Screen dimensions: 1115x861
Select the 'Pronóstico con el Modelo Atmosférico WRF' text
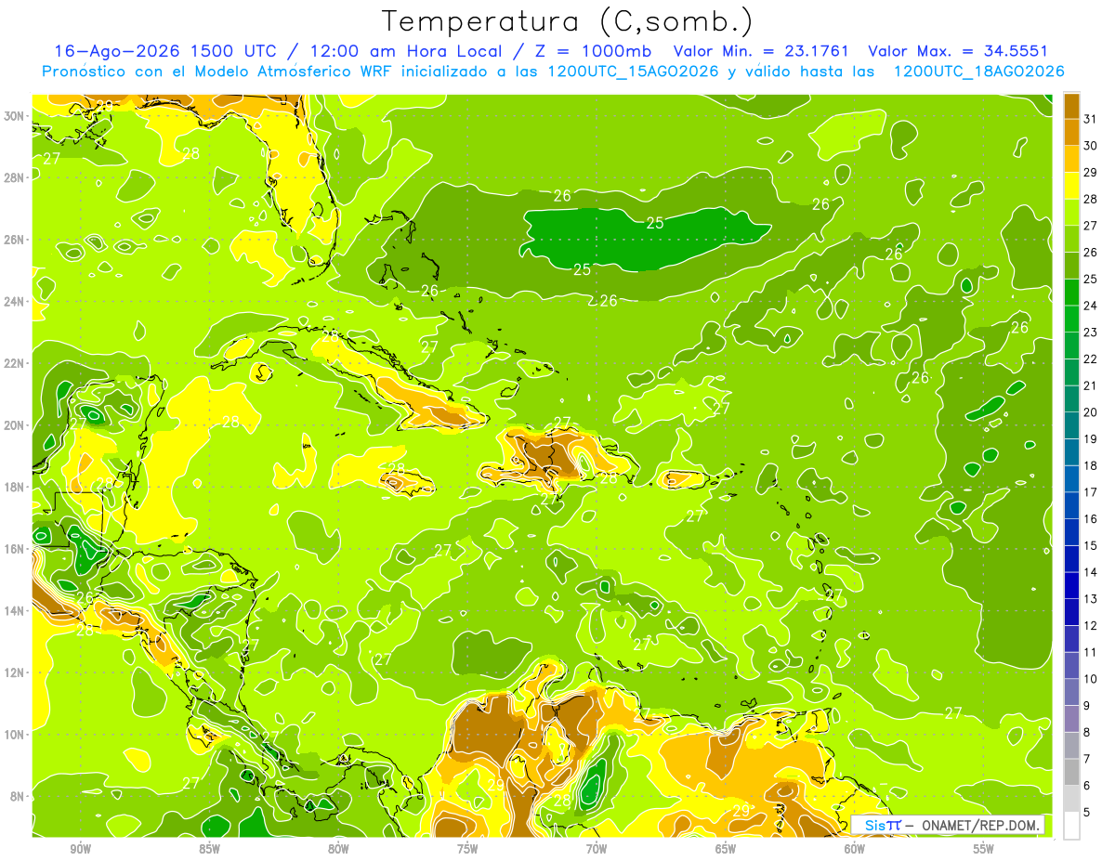(219, 72)
